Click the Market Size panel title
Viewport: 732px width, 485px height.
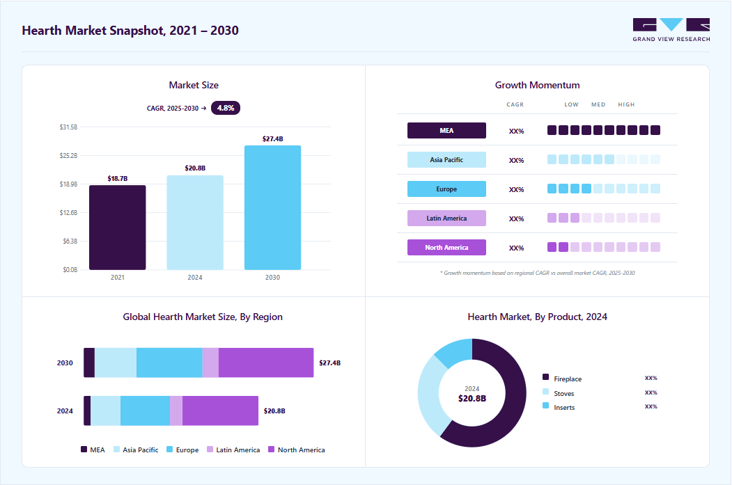[194, 85]
